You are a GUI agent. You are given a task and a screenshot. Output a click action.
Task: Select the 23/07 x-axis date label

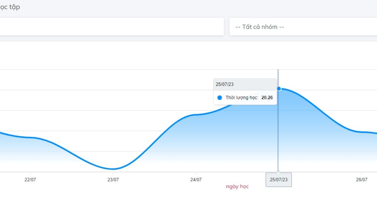(113, 180)
